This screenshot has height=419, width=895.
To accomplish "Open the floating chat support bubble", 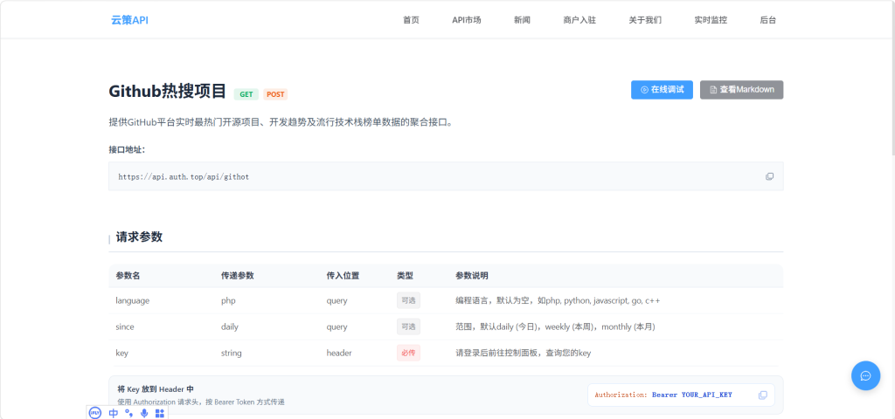I will pyautogui.click(x=865, y=375).
